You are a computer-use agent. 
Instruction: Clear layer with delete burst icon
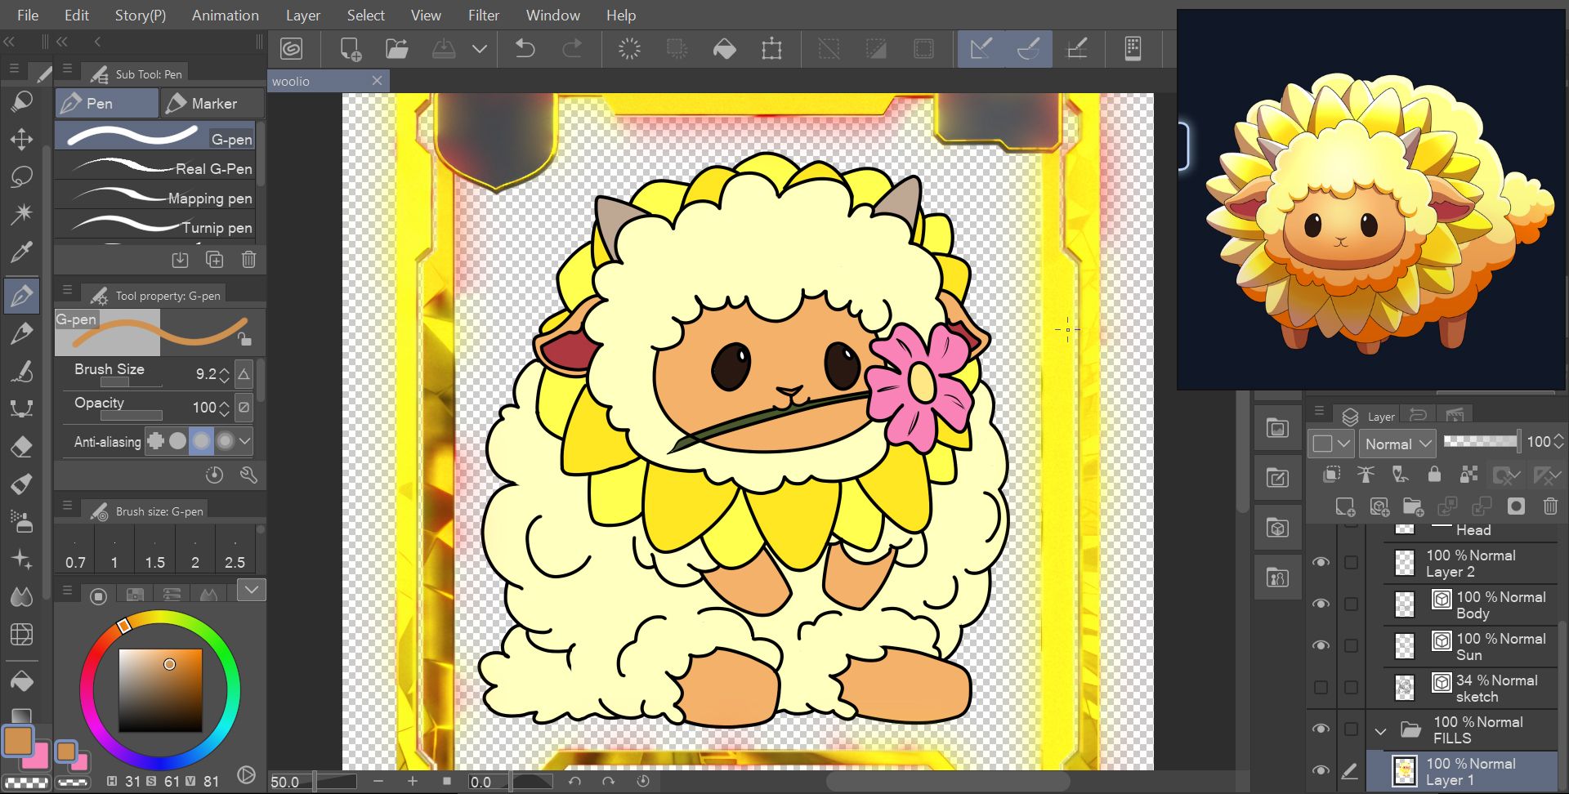(629, 49)
